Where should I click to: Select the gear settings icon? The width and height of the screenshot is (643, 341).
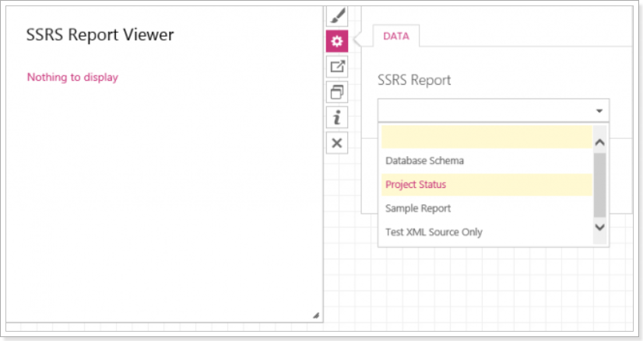[337, 41]
